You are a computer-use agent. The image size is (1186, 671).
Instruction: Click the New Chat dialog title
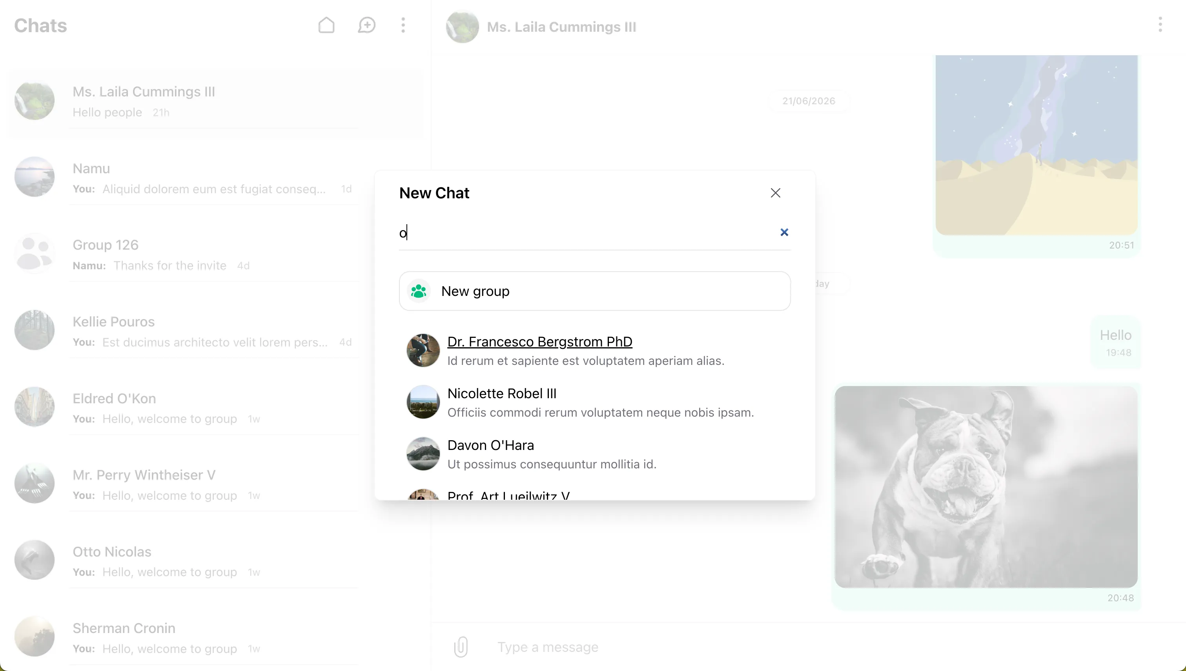pyautogui.click(x=434, y=192)
